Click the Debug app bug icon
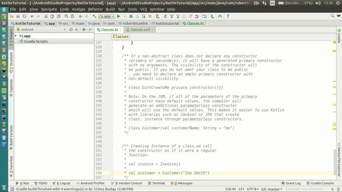The image size is (342, 192). [131, 17]
